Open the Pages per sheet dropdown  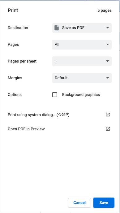tap(82, 61)
